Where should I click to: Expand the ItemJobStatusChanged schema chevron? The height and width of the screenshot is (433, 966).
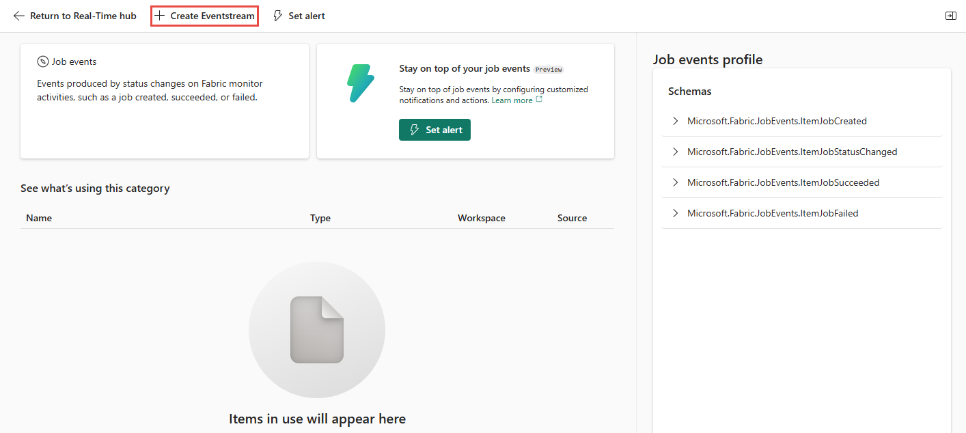[x=675, y=152]
